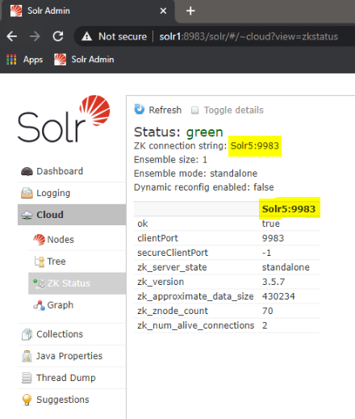Open the Tree submenu item

point(77,262)
